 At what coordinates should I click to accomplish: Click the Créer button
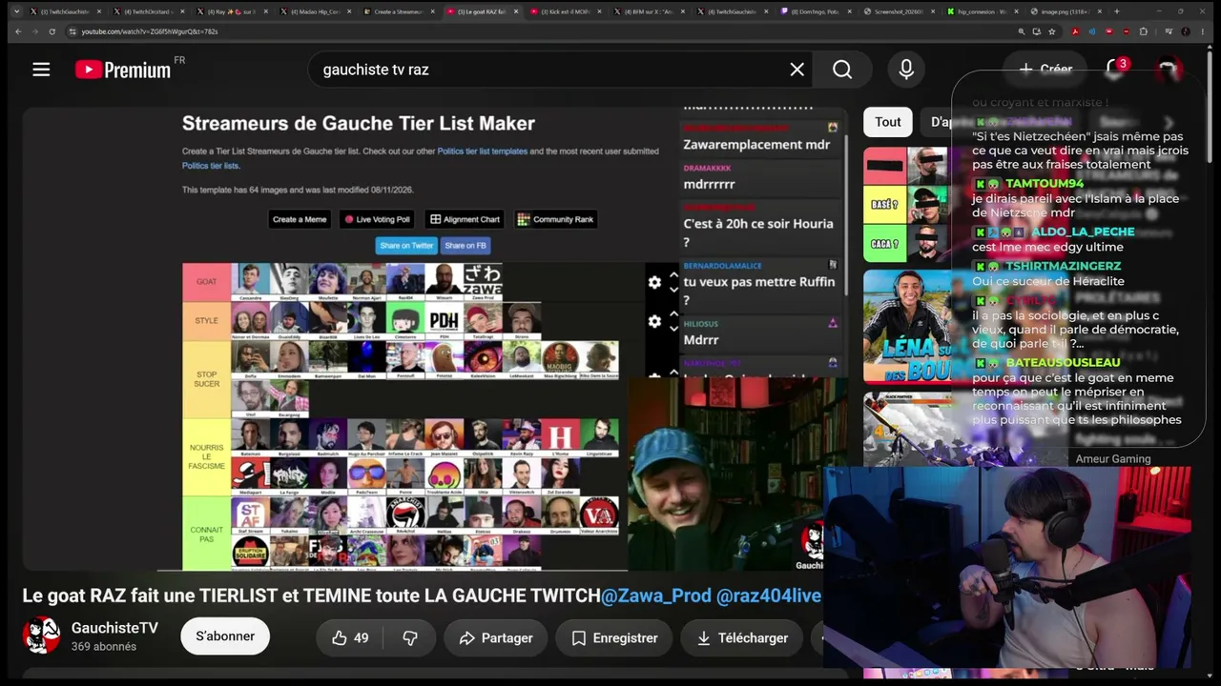tap(1045, 69)
